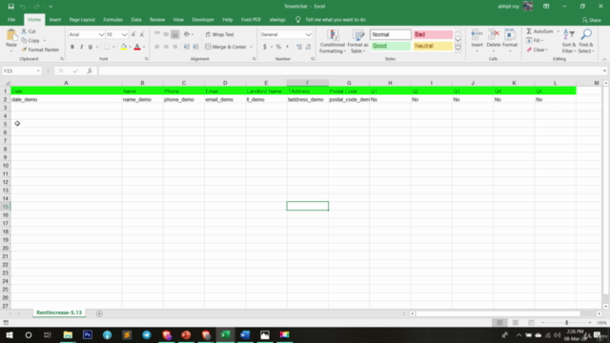Apply Percent Style icon
This screenshot has height=343, width=610.
pos(278,47)
